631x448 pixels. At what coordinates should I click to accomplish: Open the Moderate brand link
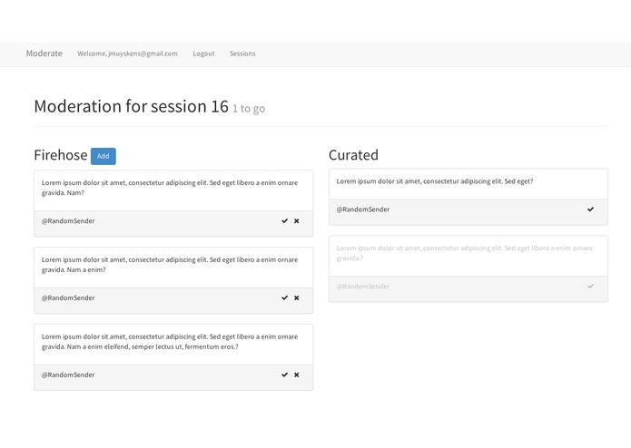tap(44, 54)
